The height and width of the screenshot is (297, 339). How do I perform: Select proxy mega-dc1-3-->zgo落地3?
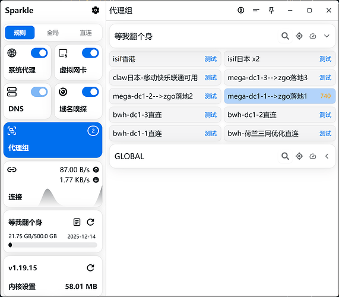pos(280,77)
